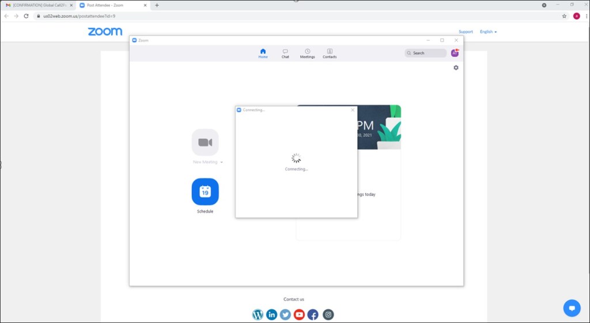The image size is (590, 323).
Task: Switch to the Chat tab
Action: (285, 54)
